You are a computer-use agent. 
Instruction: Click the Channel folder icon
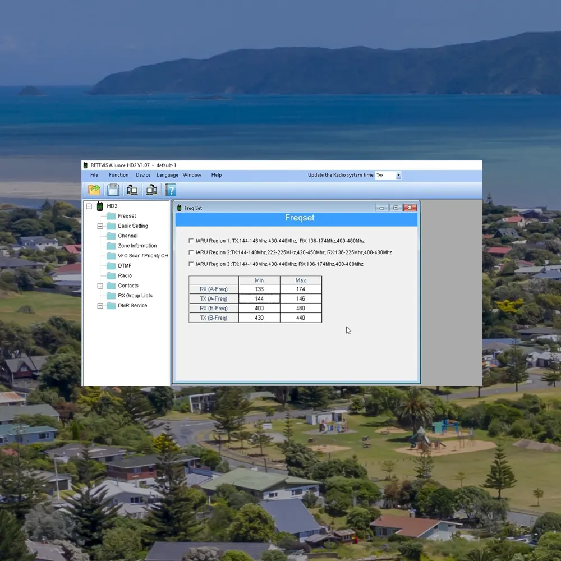tap(111, 236)
